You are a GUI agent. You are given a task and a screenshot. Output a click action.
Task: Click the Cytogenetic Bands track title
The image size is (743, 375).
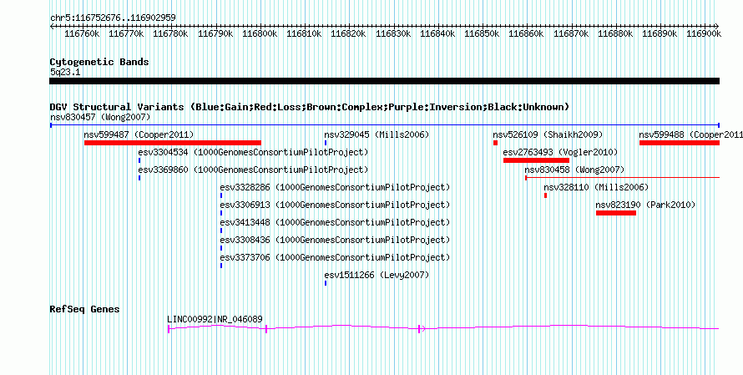pos(99,62)
